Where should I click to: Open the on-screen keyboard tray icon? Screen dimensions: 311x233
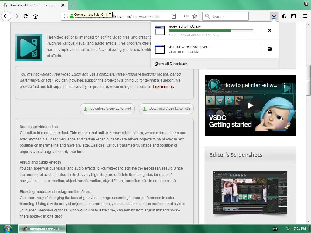(275, 229)
